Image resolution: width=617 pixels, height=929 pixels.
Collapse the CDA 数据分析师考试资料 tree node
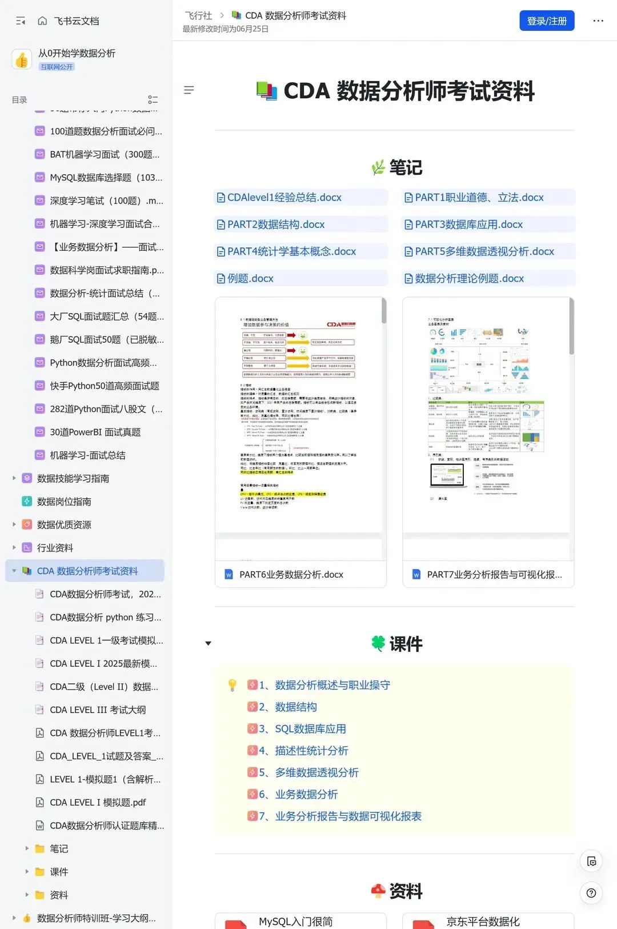click(14, 571)
